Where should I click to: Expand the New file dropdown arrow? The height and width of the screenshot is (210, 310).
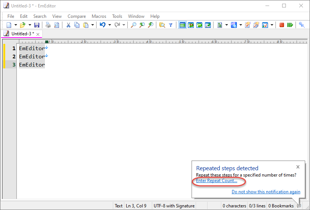coord(16,25)
